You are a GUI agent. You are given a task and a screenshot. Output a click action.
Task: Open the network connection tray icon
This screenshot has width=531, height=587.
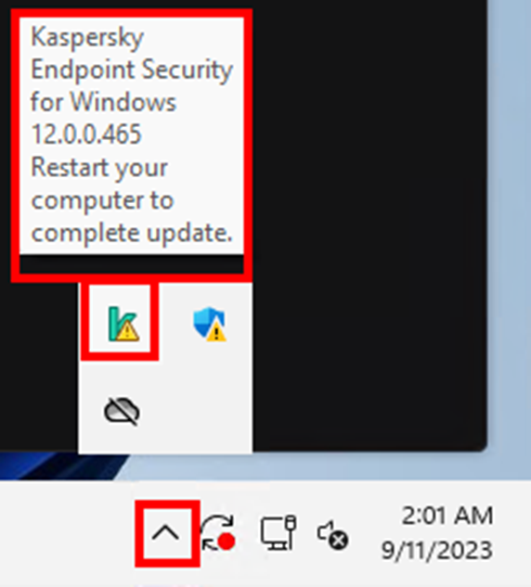point(278,532)
